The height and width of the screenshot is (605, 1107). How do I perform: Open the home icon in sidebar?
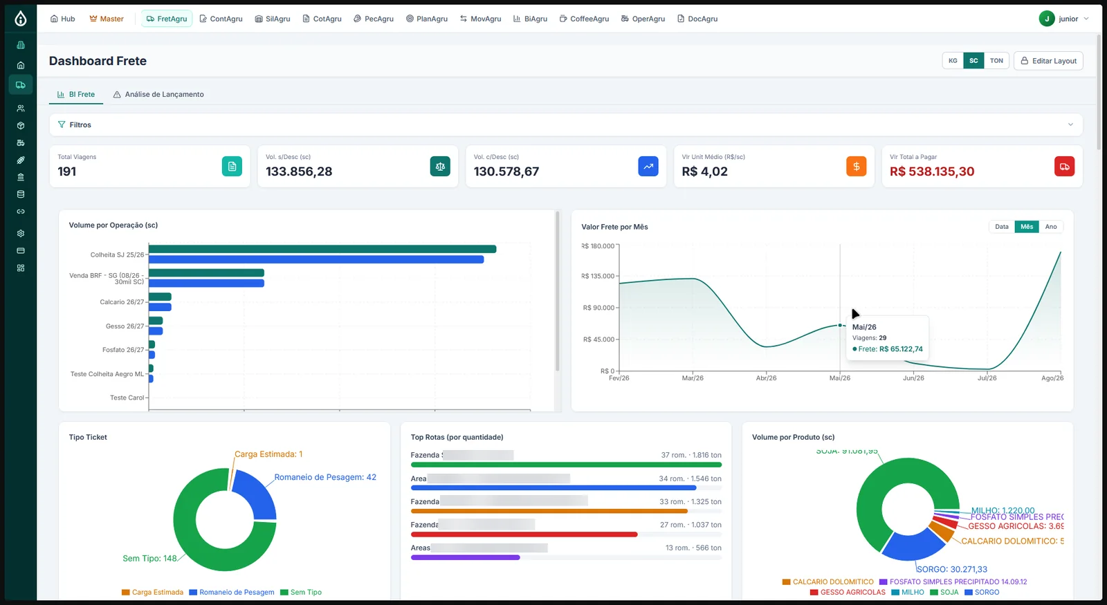[21, 65]
